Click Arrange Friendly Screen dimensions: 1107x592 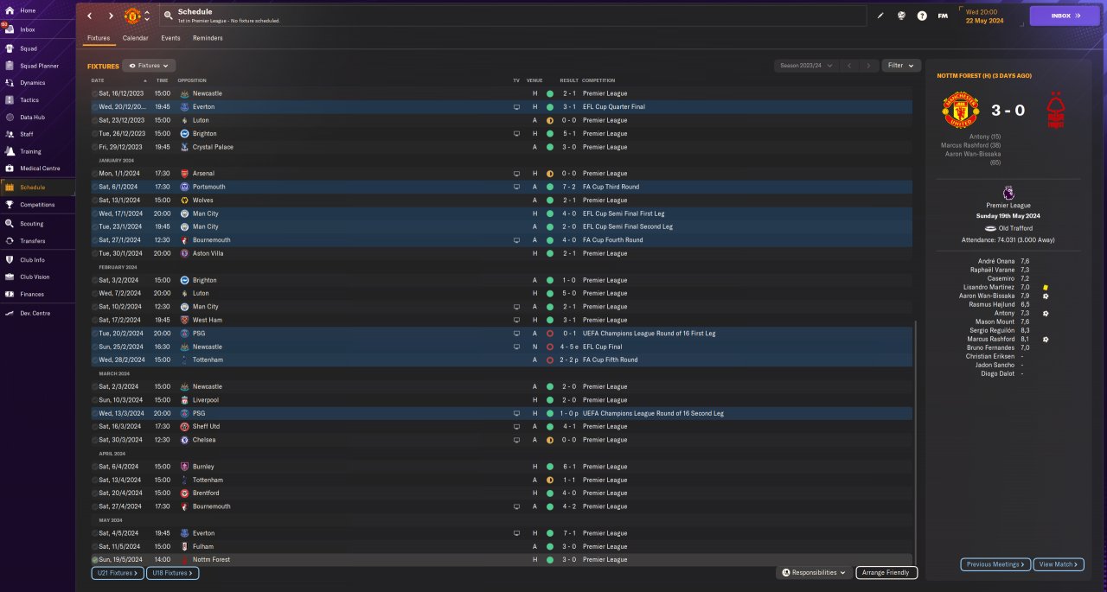[x=886, y=573]
